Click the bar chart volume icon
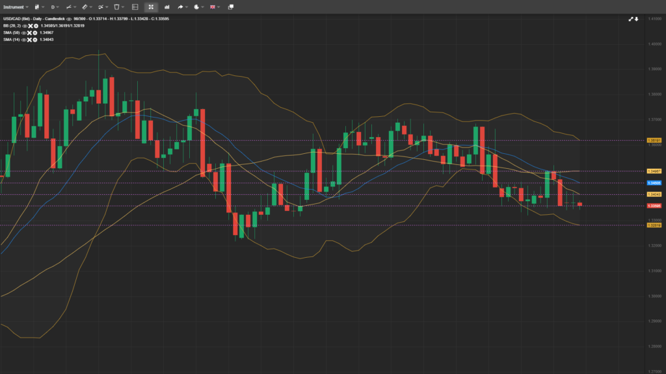 pyautogui.click(x=167, y=6)
